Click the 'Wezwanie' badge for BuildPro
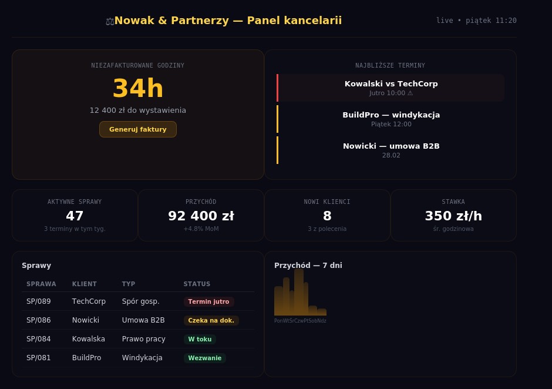The width and height of the screenshot is (552, 389). pyautogui.click(x=204, y=358)
